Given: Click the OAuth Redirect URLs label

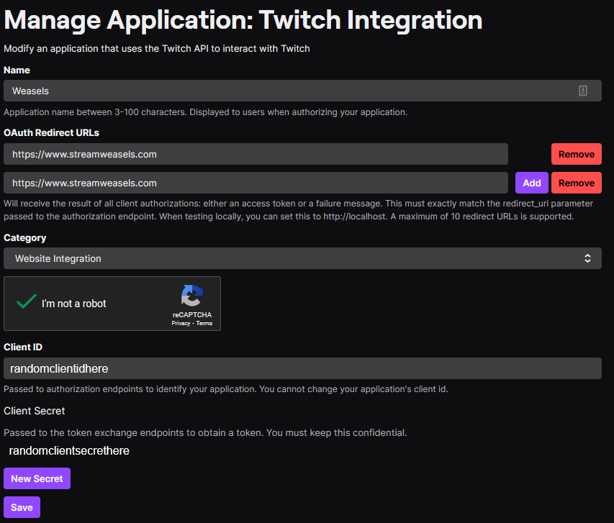Looking at the screenshot, I should [x=51, y=132].
